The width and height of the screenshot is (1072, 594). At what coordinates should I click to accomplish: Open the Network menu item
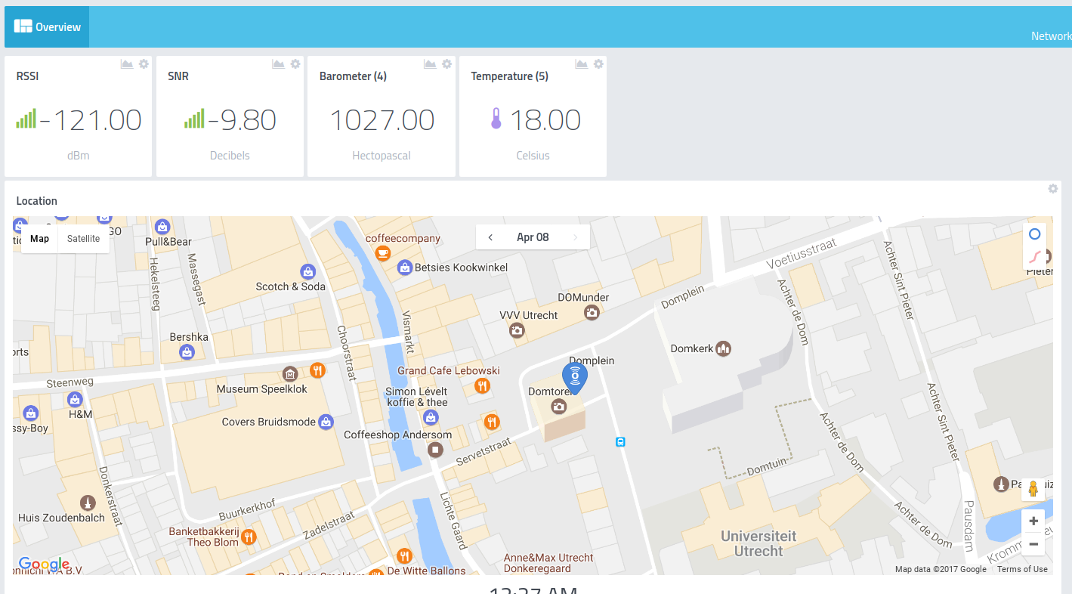tap(1051, 36)
